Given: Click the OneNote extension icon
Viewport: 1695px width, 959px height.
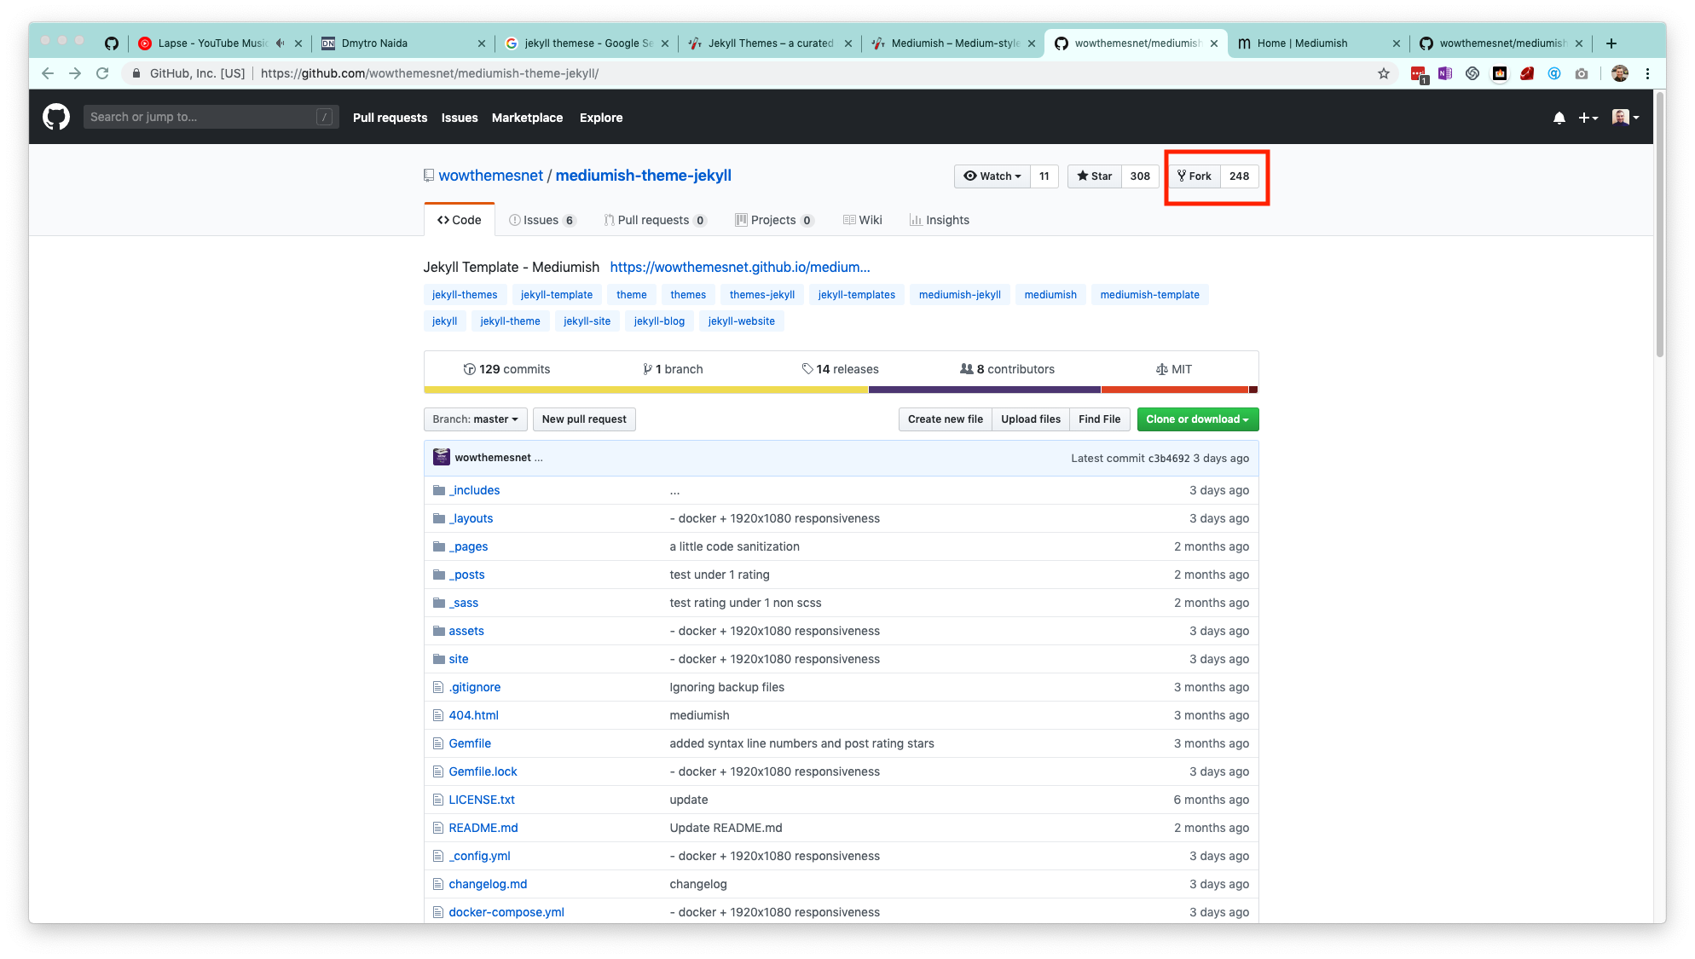Looking at the screenshot, I should point(1445,73).
